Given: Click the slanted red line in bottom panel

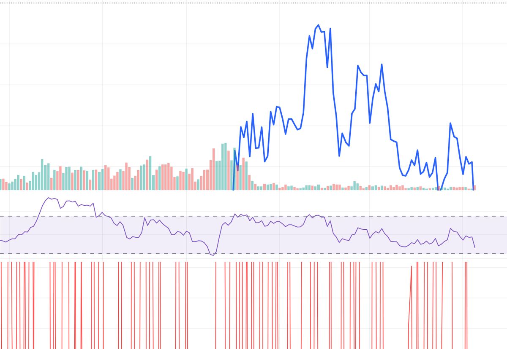Looking at the screenshot, I should [x=410, y=295].
